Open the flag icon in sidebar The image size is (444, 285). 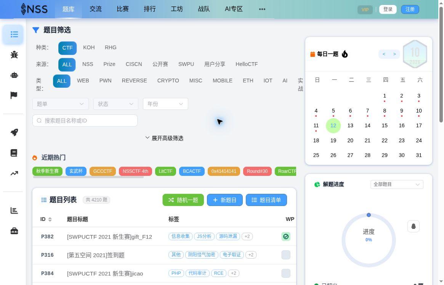tap(14, 95)
